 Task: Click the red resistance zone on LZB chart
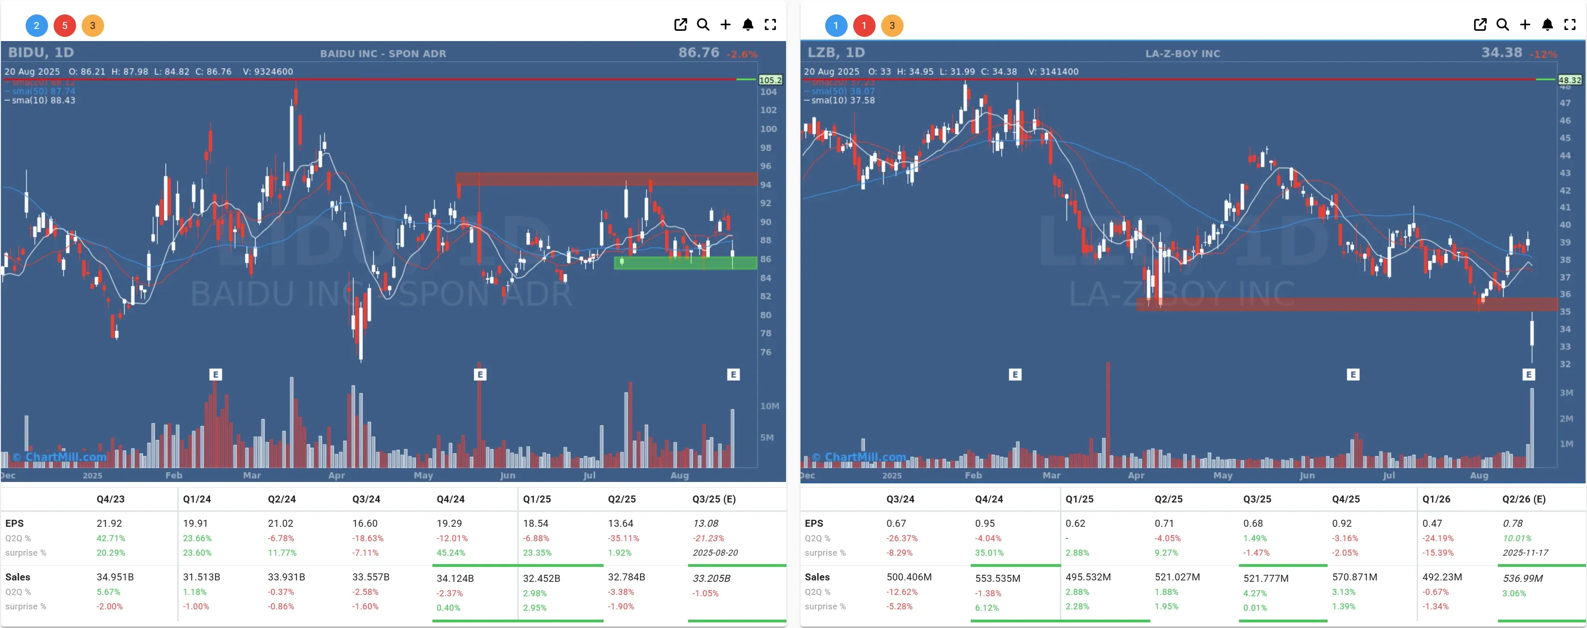coord(1347,305)
